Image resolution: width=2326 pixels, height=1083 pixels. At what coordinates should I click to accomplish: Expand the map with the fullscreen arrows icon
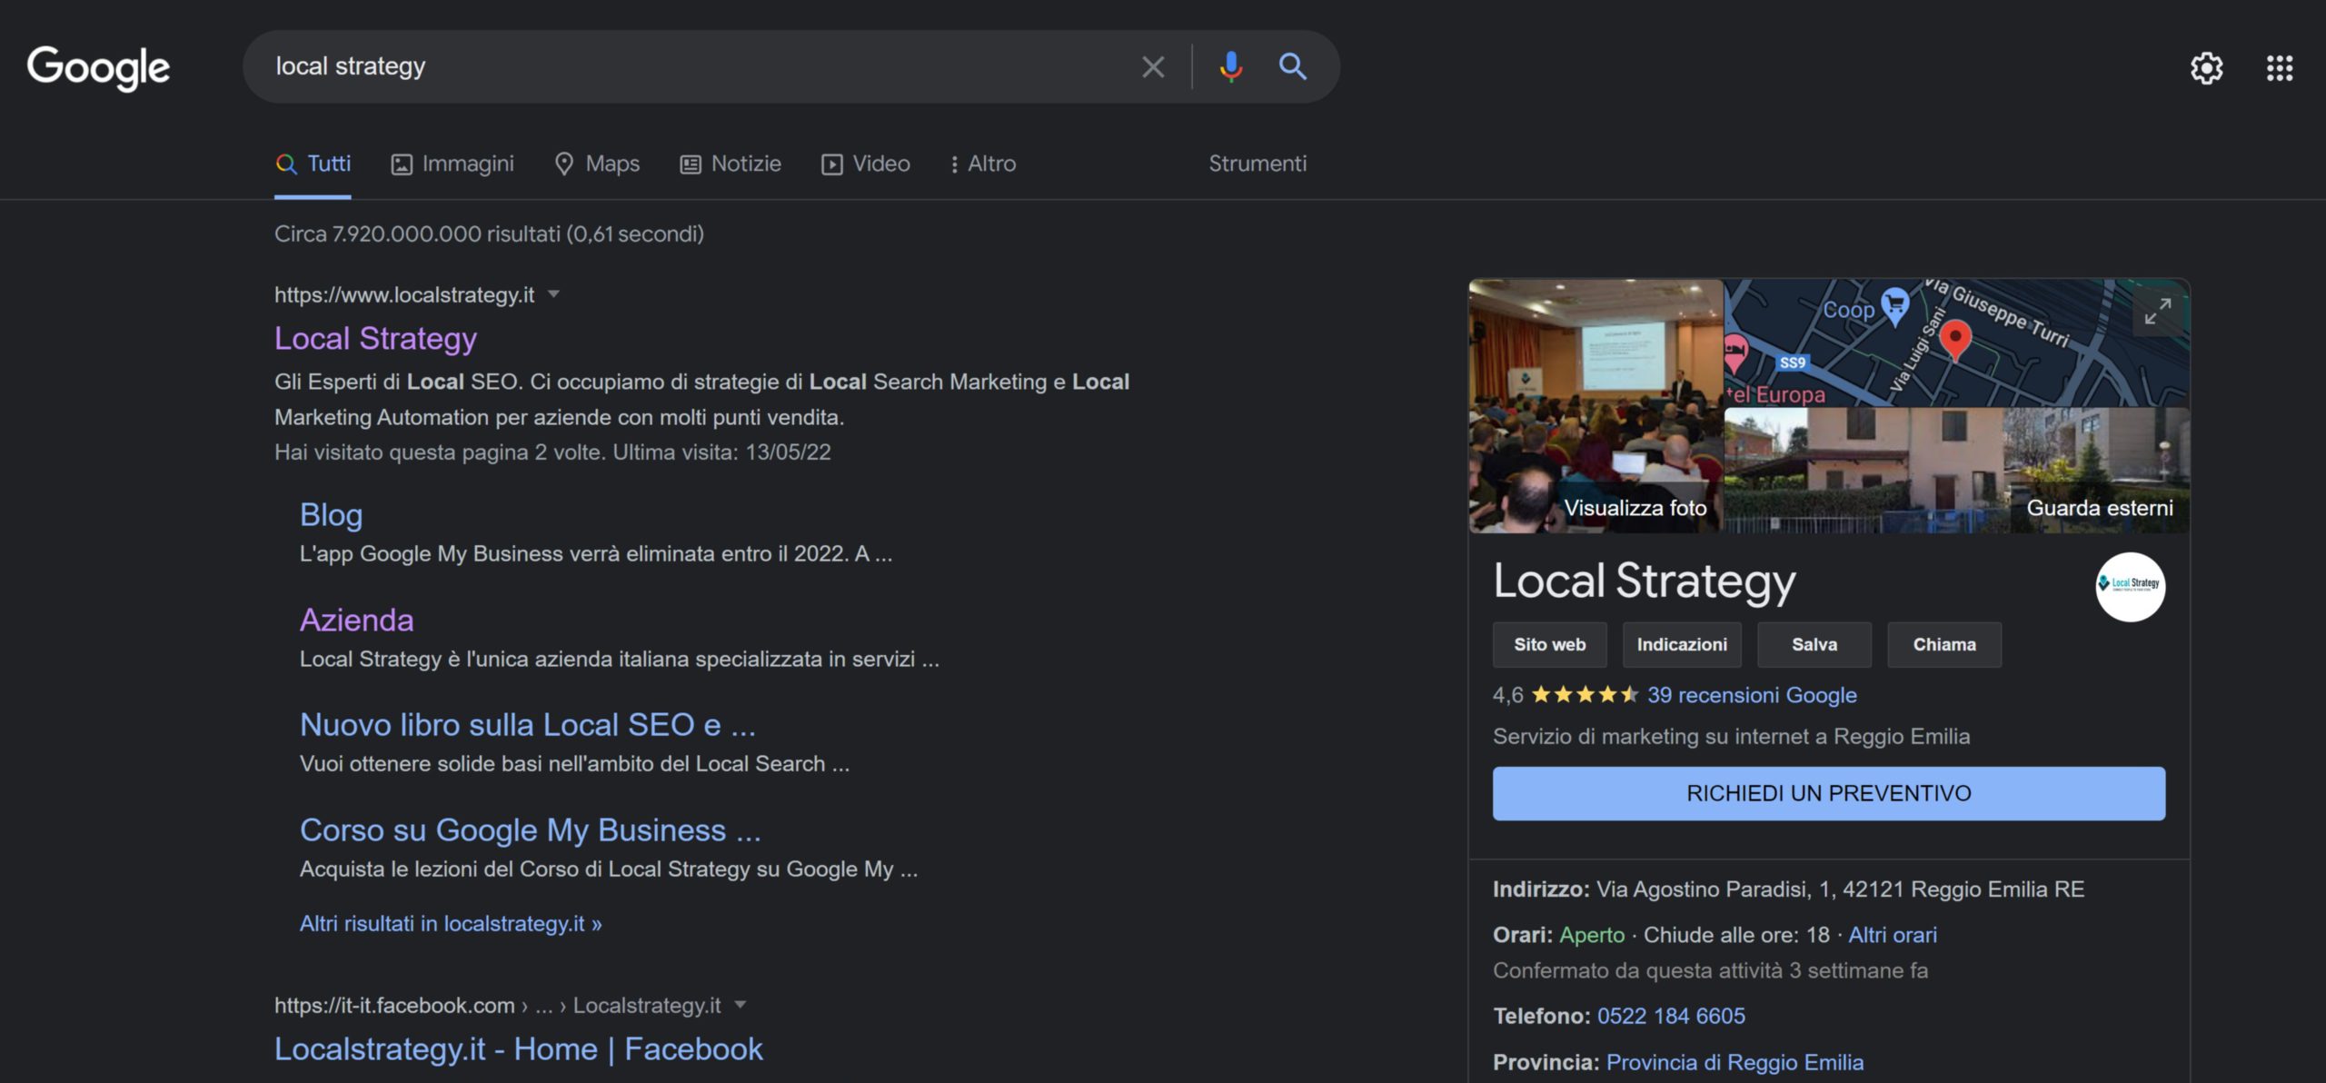coord(2157,312)
